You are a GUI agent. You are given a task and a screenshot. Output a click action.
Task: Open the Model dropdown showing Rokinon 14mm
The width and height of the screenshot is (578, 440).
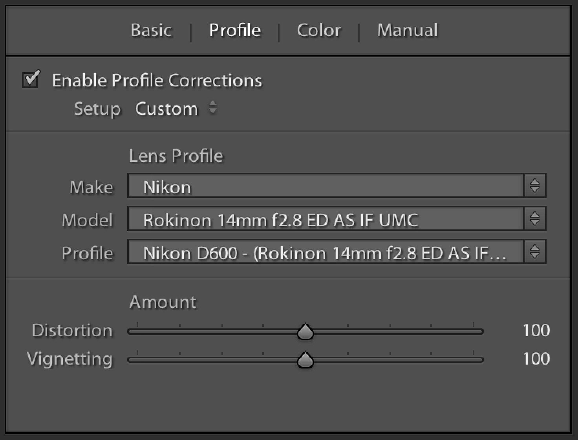pos(325,219)
